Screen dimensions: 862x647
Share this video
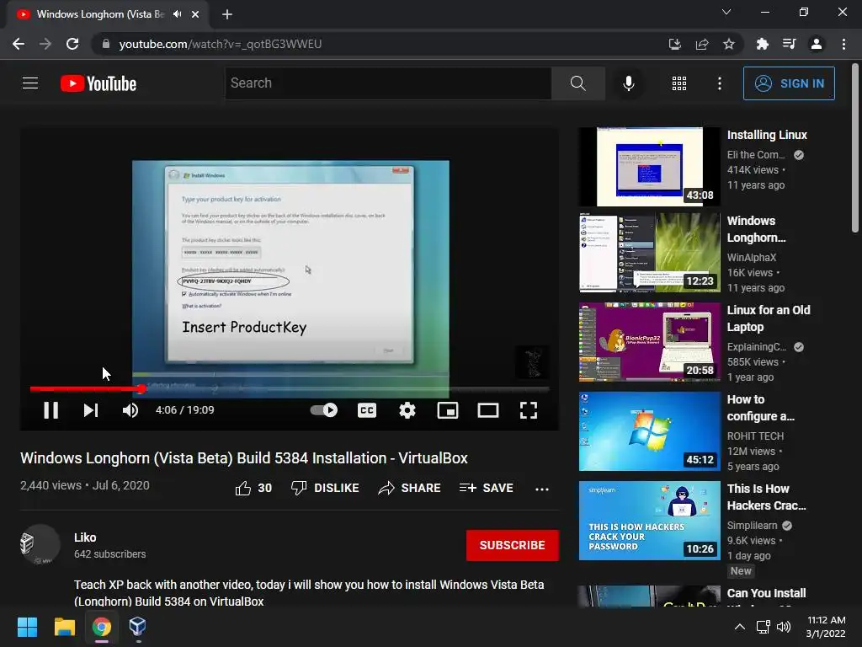(410, 488)
